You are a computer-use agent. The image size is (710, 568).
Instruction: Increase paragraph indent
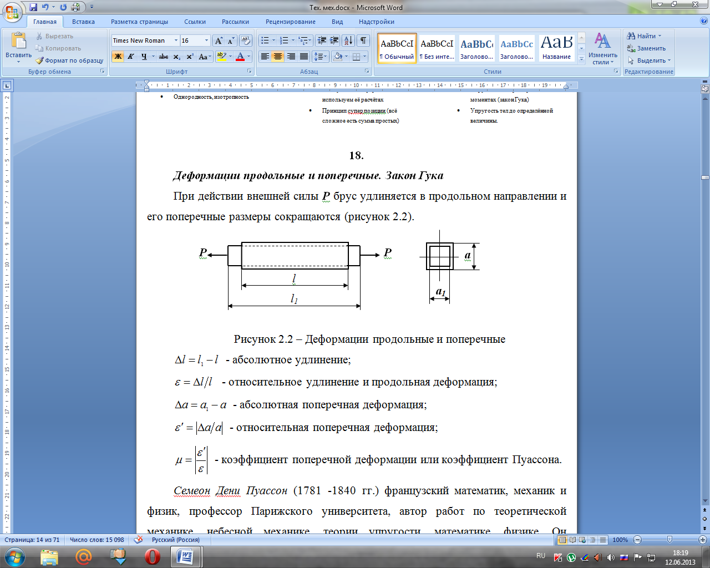334,40
